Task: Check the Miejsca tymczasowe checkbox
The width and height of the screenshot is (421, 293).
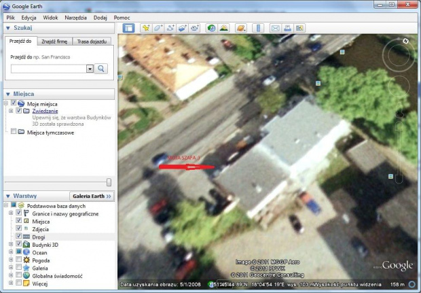Action: point(14,131)
